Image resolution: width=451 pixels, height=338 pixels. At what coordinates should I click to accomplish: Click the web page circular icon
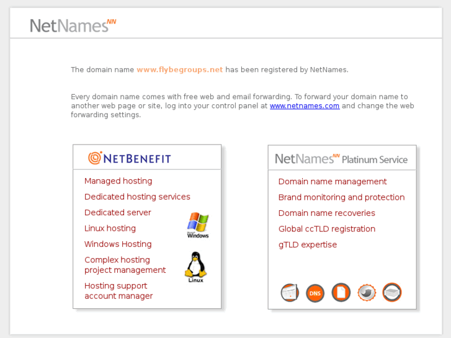coord(290,293)
